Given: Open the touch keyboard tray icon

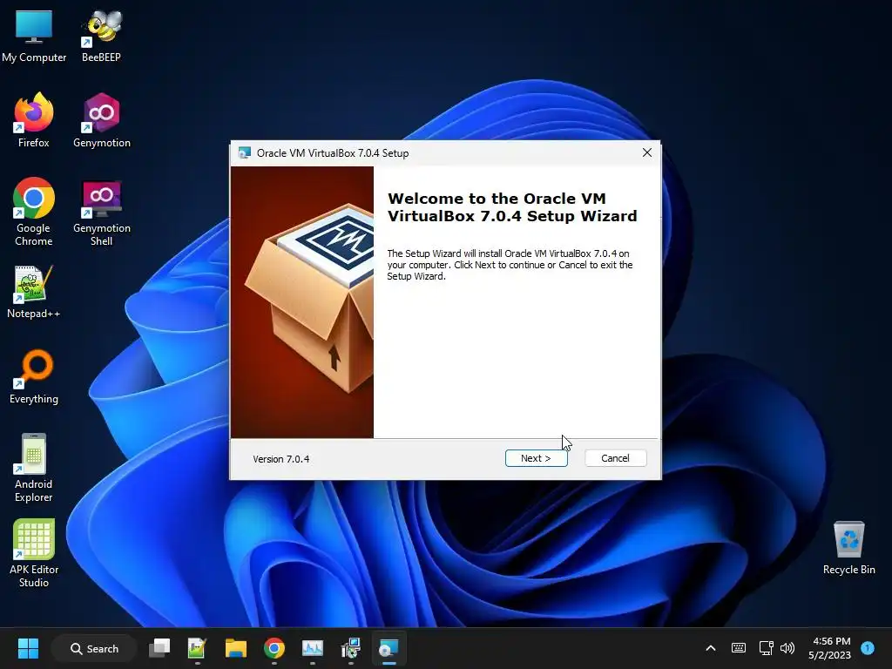Looking at the screenshot, I should pos(739,648).
